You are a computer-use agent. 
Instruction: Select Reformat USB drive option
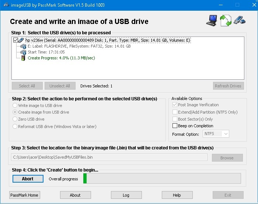click(x=15, y=126)
